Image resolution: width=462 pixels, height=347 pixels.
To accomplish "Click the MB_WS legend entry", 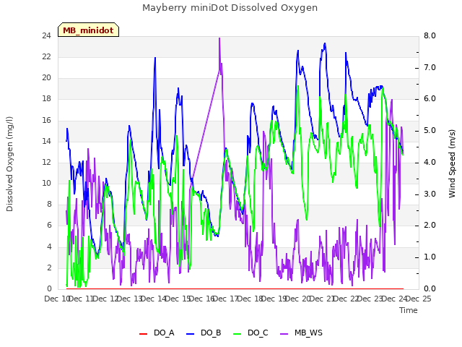I will pyautogui.click(x=301, y=333).
